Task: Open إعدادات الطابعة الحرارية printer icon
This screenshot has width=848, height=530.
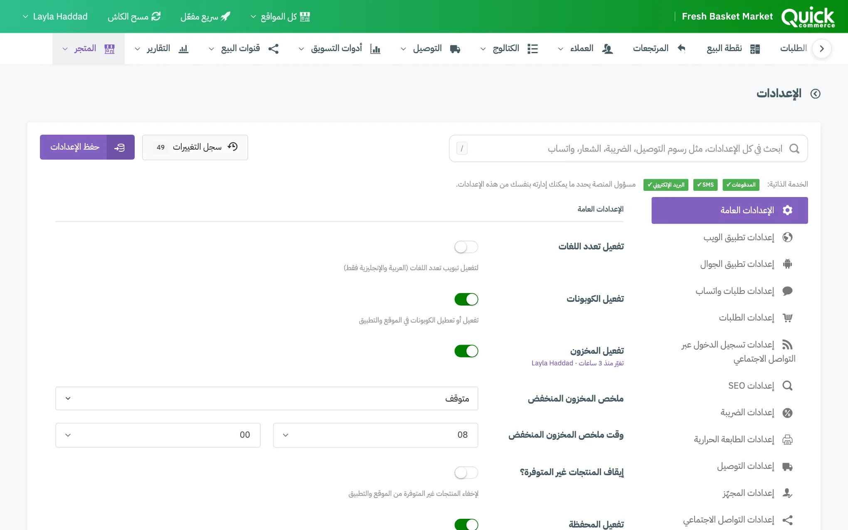Action: 787,440
